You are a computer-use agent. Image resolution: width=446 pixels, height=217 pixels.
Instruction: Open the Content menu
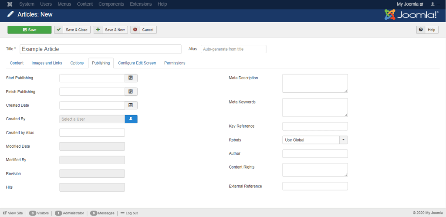(85, 4)
